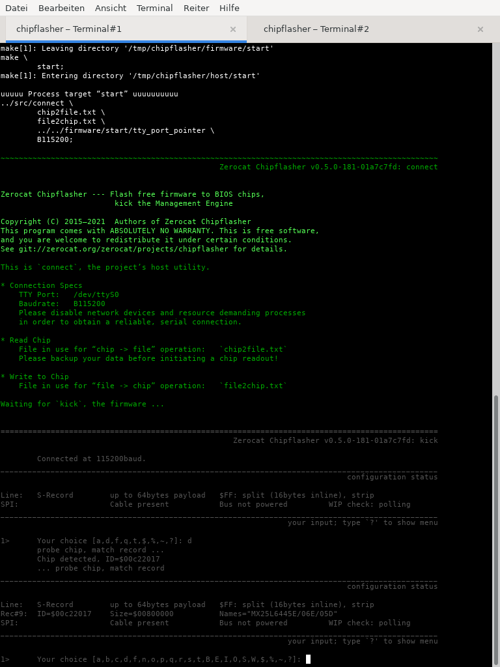Click the '/dev/ttyS0' TTY port text
Image resolution: width=500 pixels, height=667 pixels.
[x=96, y=294]
